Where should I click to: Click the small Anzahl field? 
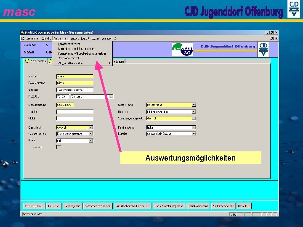[x=59, y=147]
